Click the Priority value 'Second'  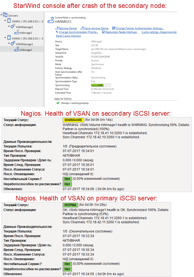(x=95, y=60)
